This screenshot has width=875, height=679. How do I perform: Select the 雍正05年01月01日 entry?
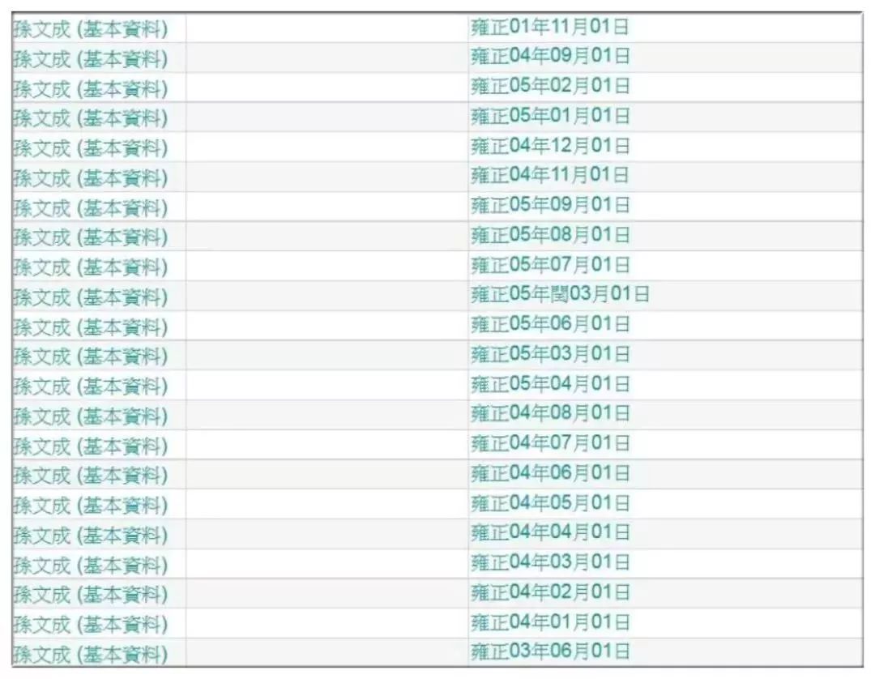coord(550,117)
